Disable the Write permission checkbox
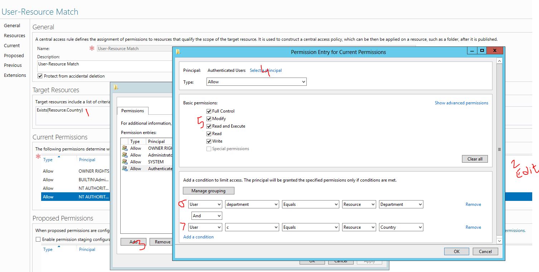 tap(209, 141)
